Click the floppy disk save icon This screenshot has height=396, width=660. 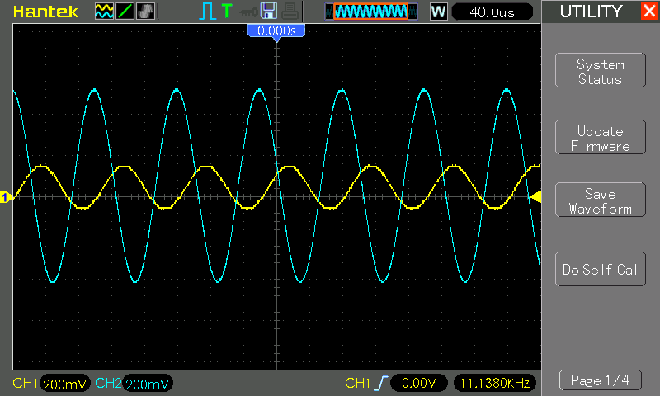tap(268, 12)
